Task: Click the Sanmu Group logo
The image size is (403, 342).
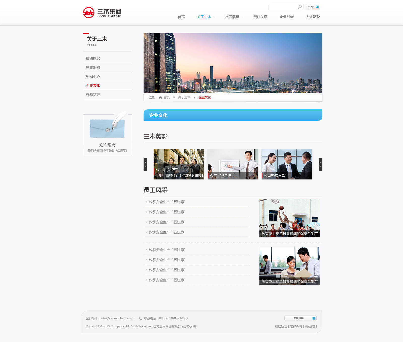Action: (102, 13)
